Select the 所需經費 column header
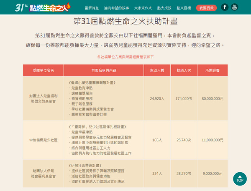The width and height of the screenshot is (251, 191). pos(213,70)
